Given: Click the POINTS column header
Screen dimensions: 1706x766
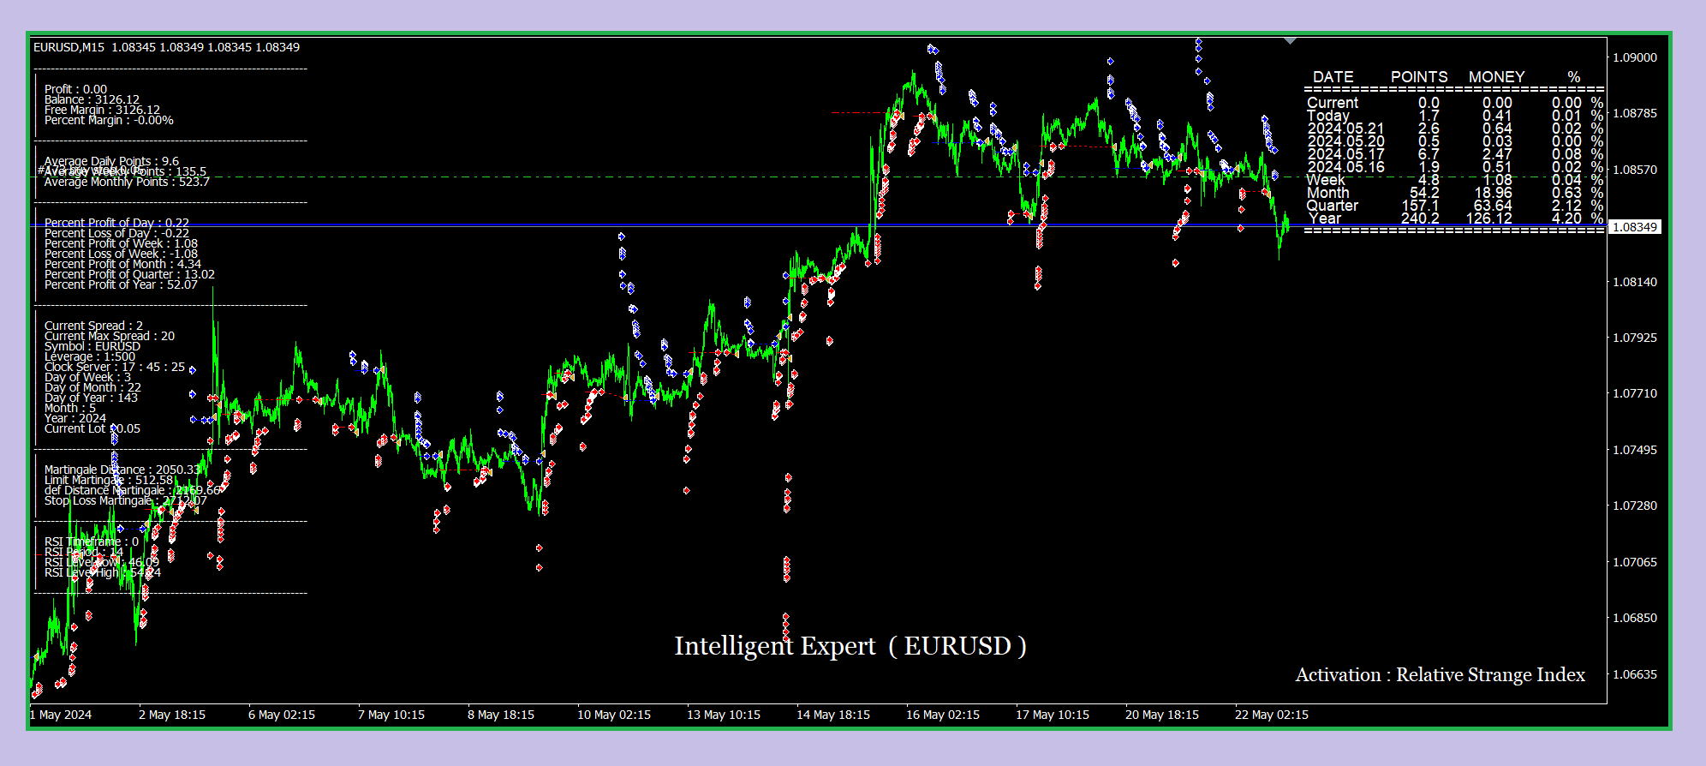Looking at the screenshot, I should tap(1419, 77).
